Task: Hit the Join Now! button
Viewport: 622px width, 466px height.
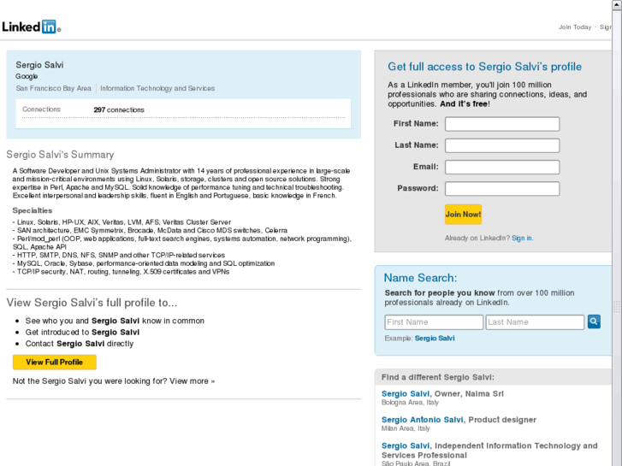Action: pos(463,215)
